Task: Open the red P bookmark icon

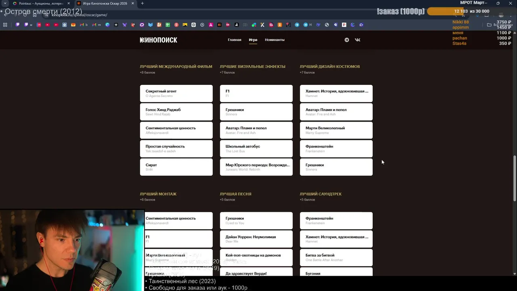Action: 344,25
